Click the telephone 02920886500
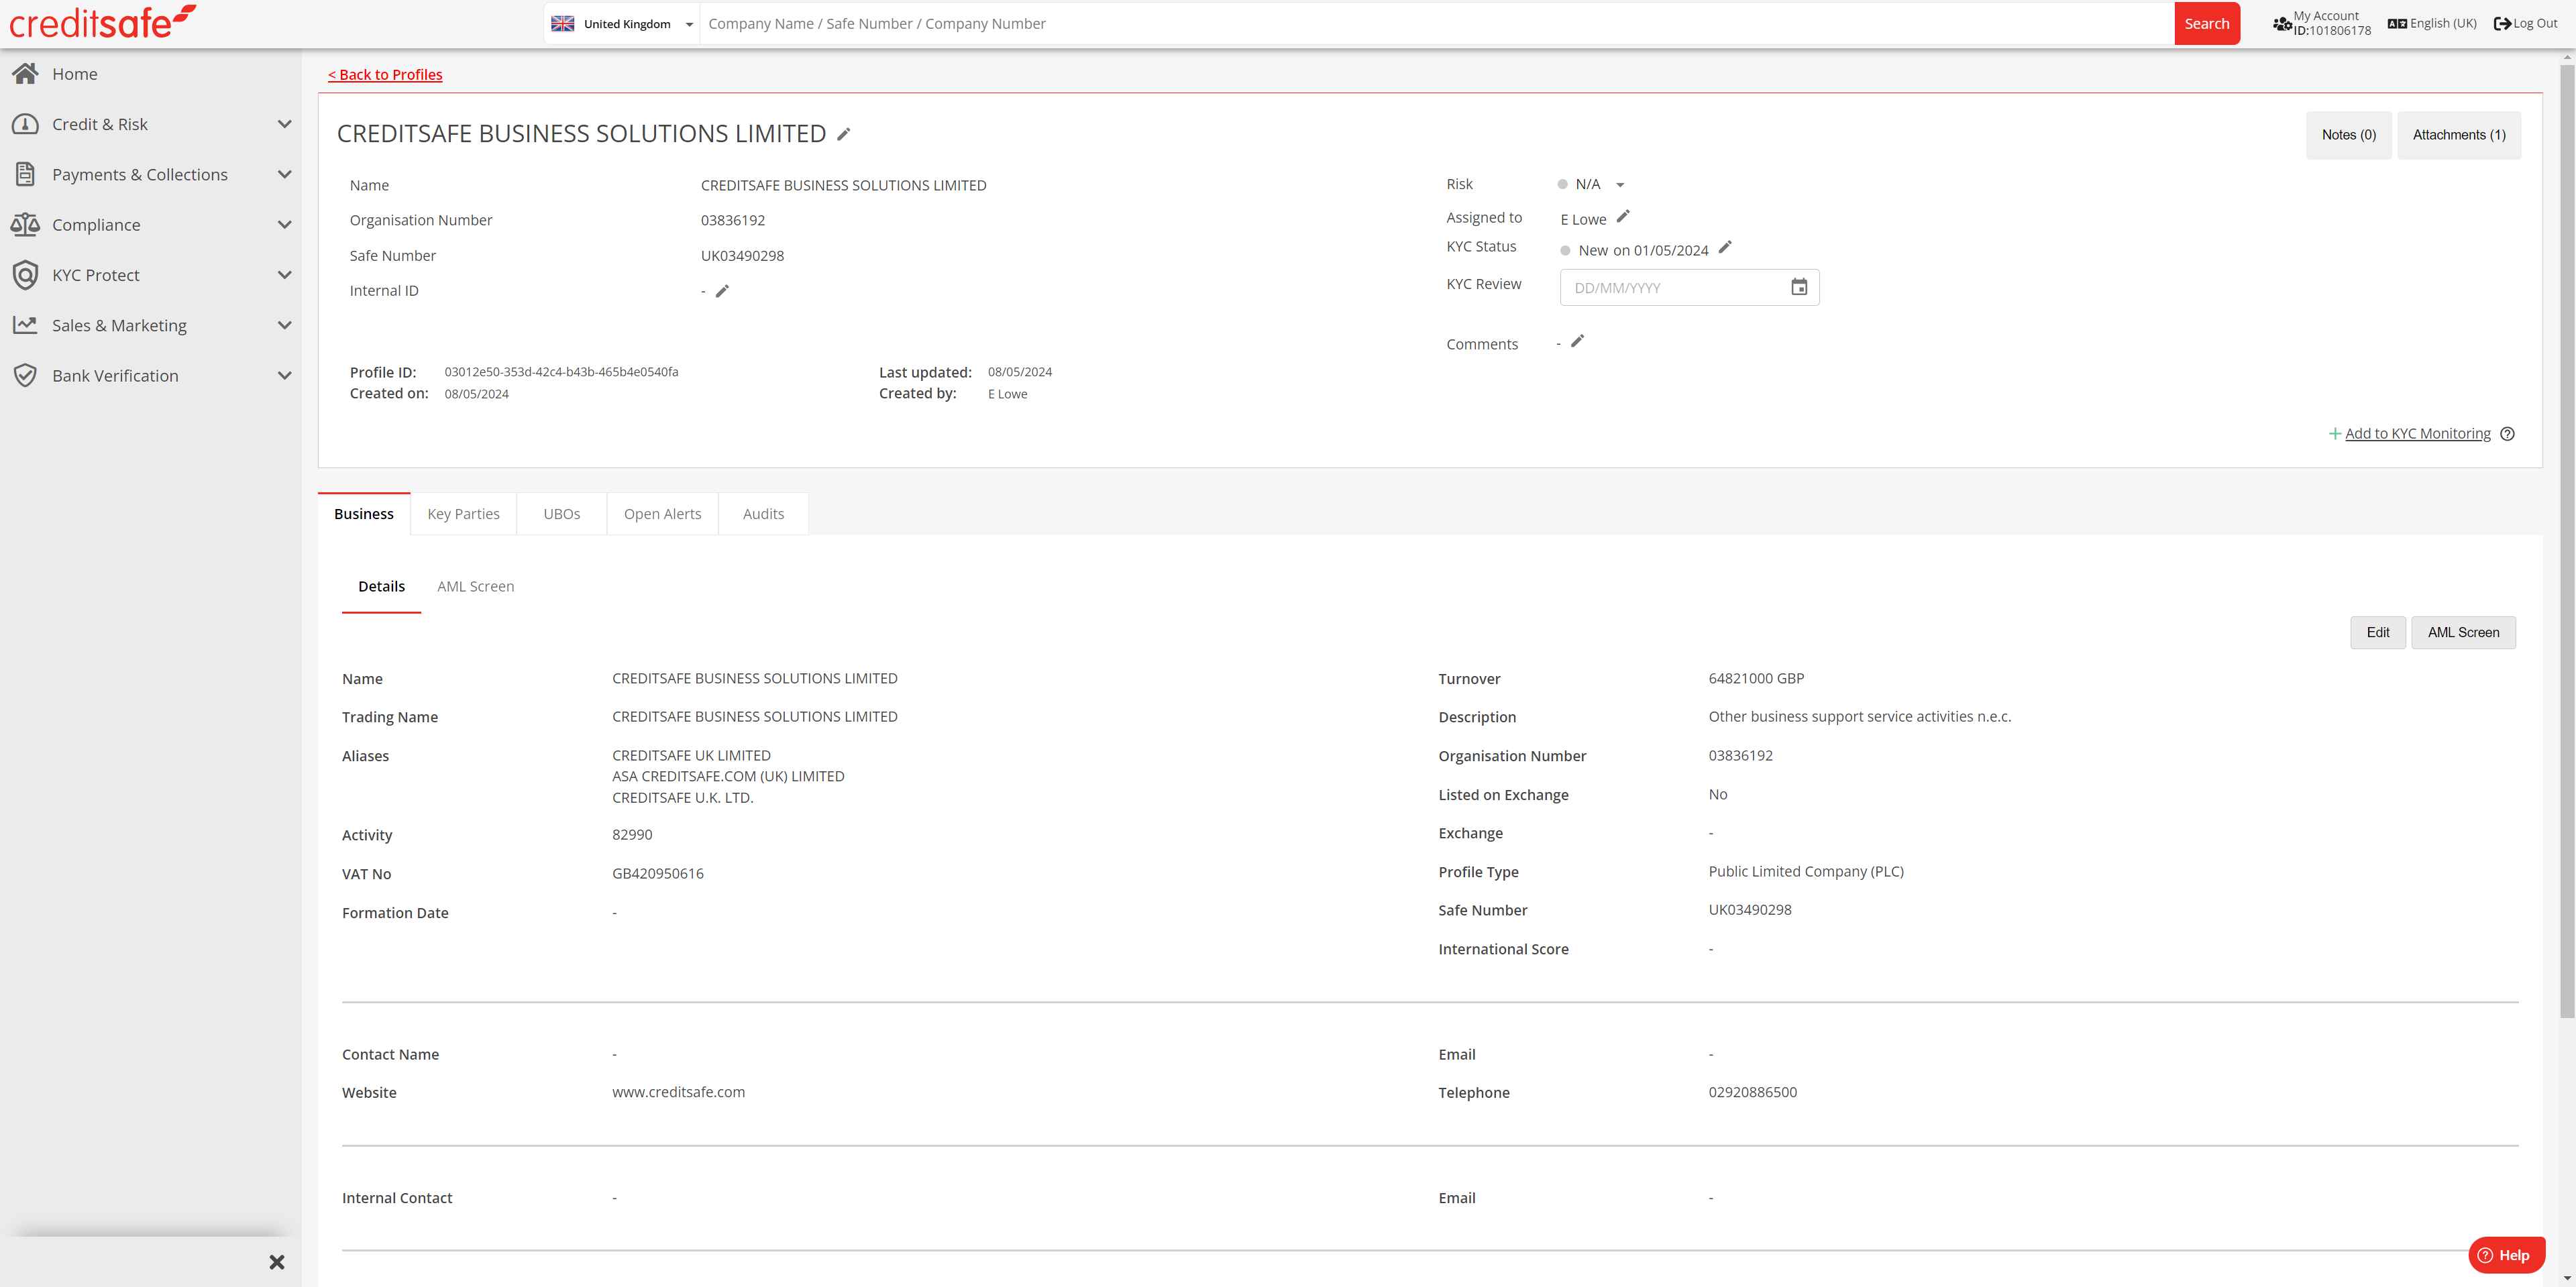The height and width of the screenshot is (1287, 2576). (x=1752, y=1092)
